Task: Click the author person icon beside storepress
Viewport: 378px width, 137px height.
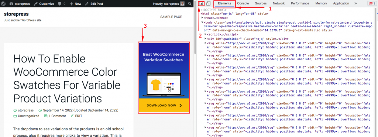Action: [15, 110]
